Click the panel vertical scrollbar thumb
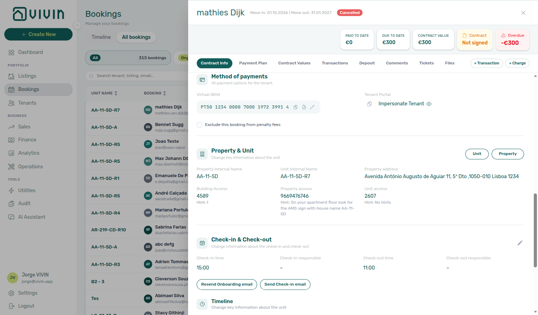The image size is (538, 315). click(535, 230)
